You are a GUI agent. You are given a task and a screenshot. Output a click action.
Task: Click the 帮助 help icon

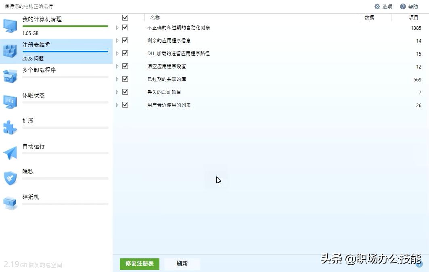click(403, 6)
